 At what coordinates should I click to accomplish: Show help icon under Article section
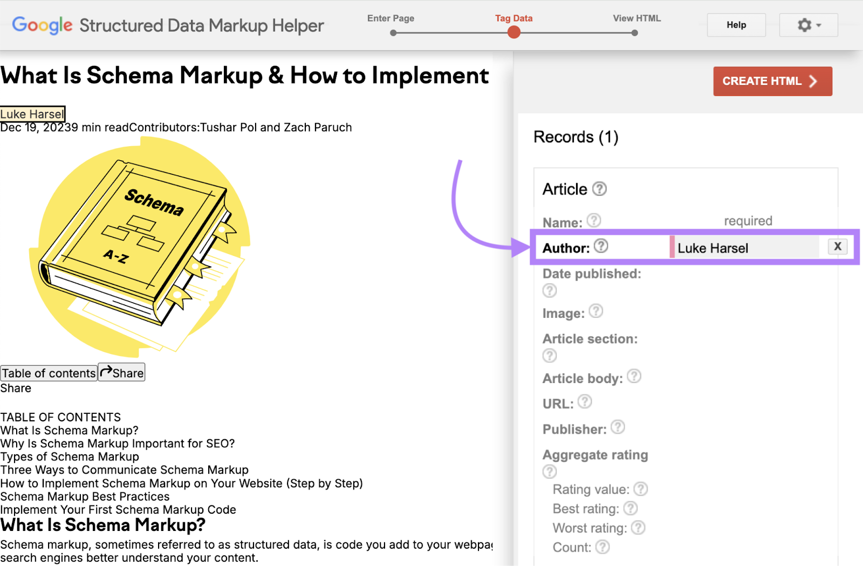(550, 356)
